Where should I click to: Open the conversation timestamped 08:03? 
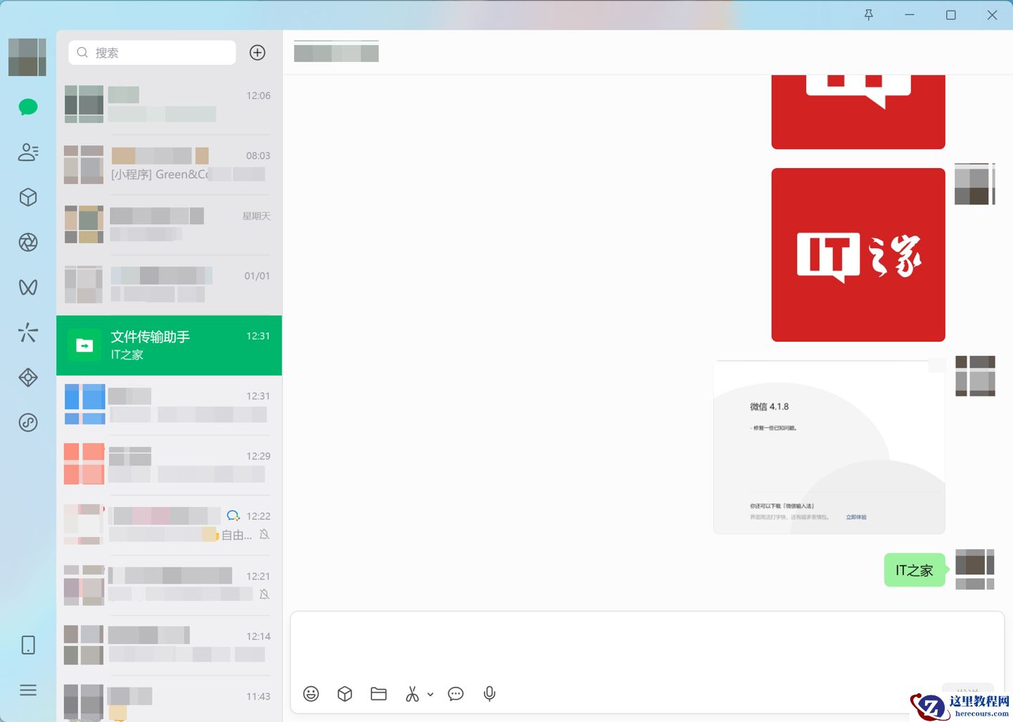(x=170, y=165)
